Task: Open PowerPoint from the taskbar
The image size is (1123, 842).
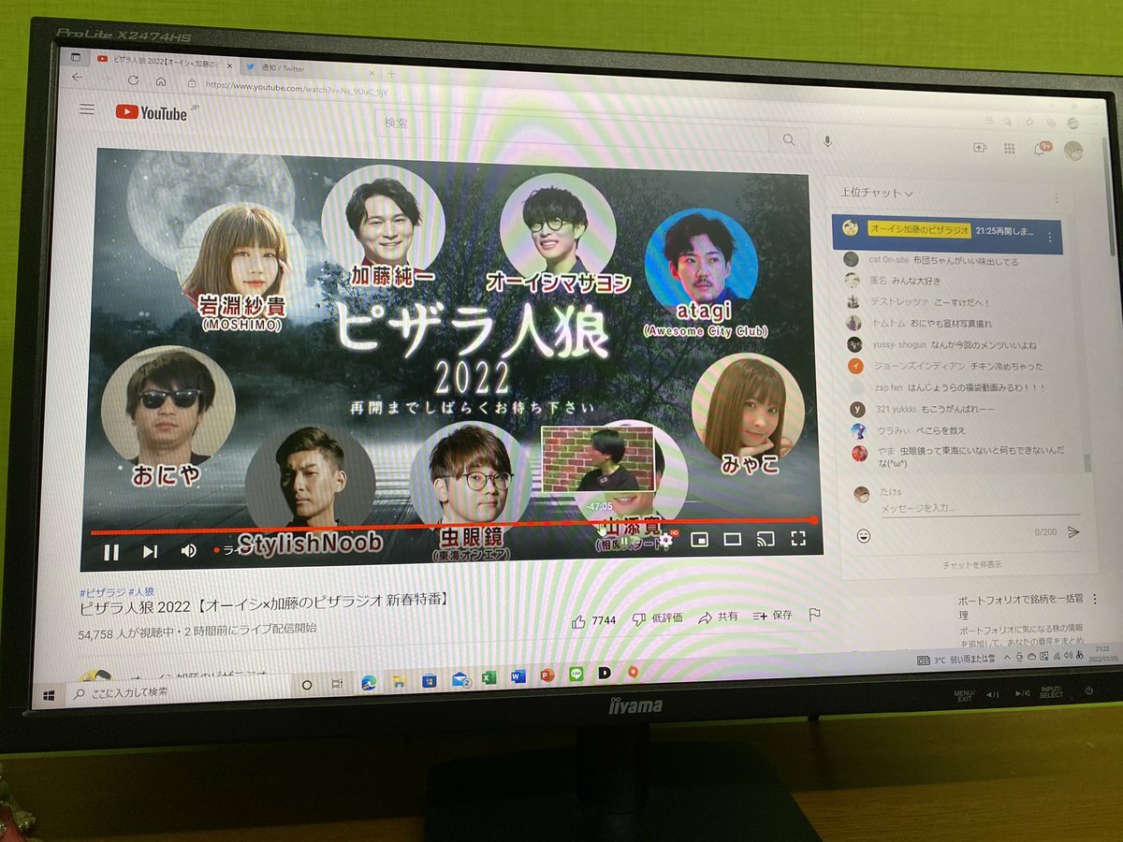Action: point(547,675)
